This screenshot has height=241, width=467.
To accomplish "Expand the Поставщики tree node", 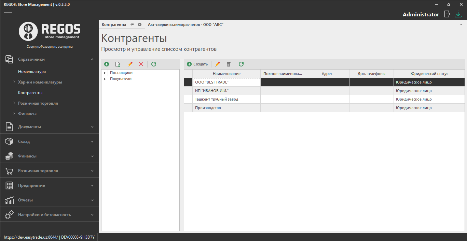I will [x=105, y=73].
